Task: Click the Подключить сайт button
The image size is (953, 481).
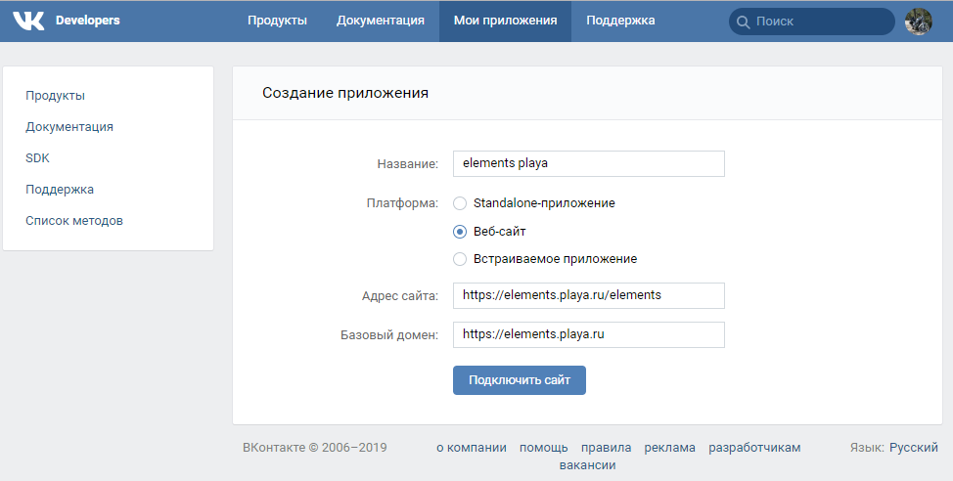Action: (519, 380)
